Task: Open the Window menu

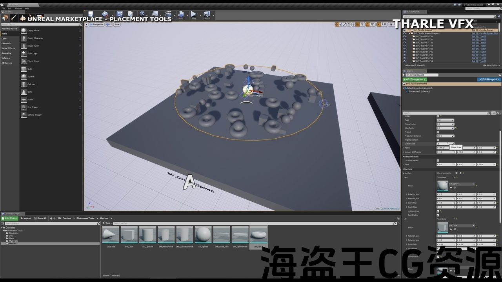Action: pos(18,8)
